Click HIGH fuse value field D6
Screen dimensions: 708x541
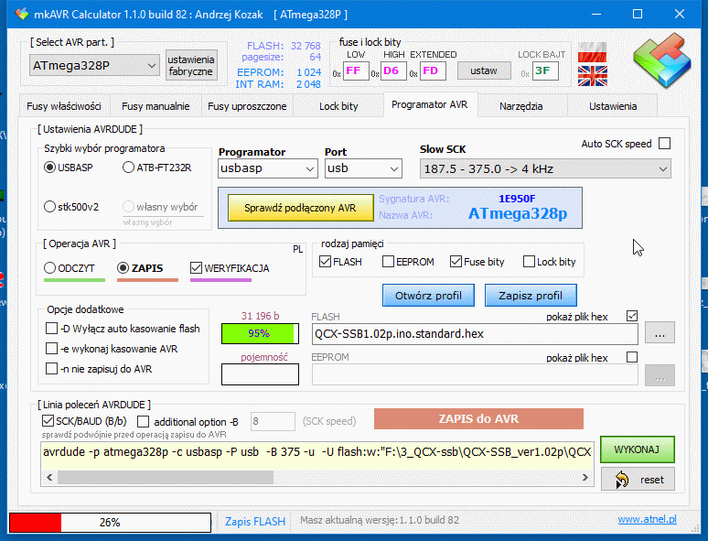pyautogui.click(x=393, y=71)
